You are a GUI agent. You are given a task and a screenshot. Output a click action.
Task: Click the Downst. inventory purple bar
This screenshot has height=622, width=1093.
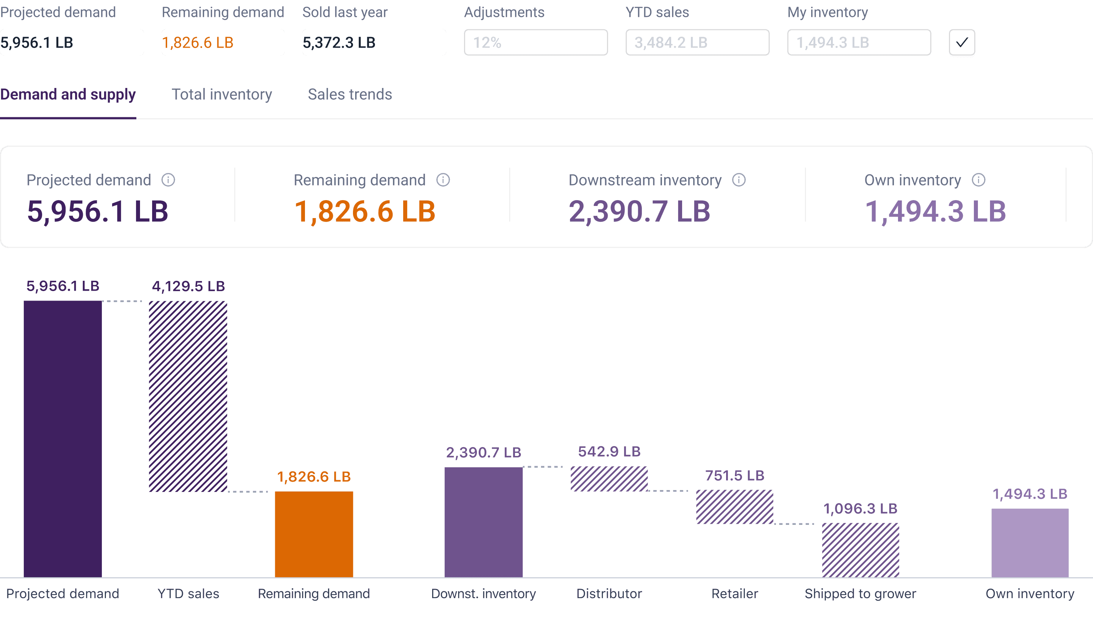483,522
